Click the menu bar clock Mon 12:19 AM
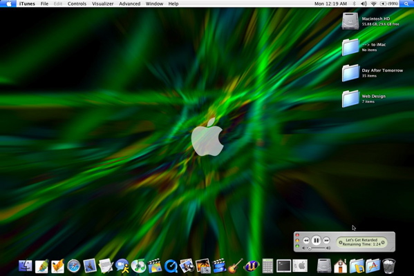This screenshot has height=276, width=414. tap(330, 3)
